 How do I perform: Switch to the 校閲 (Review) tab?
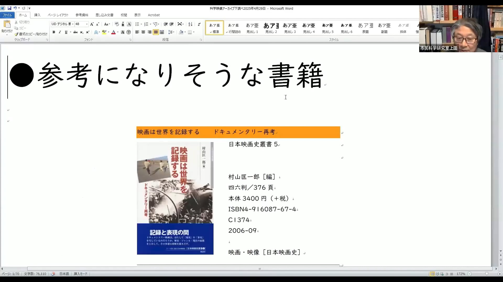point(124,15)
